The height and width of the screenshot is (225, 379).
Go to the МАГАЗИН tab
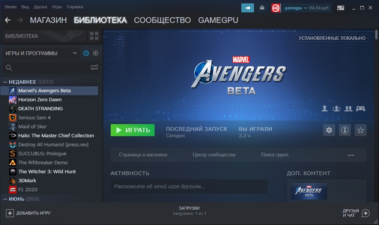click(48, 20)
